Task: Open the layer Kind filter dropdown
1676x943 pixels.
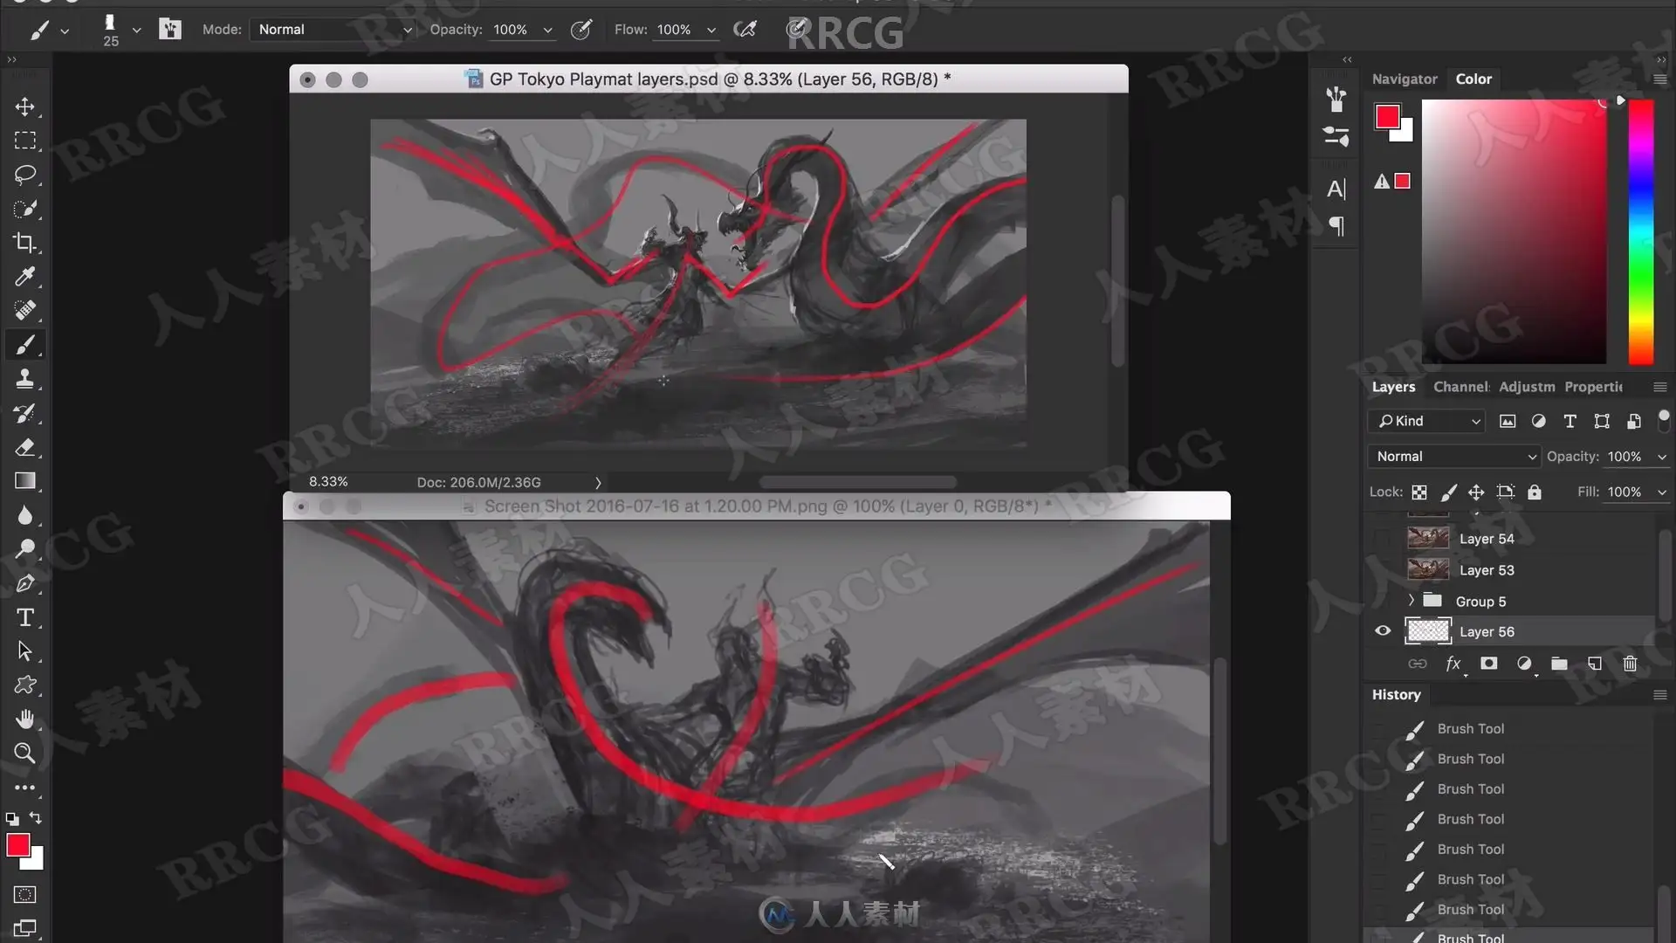Action: pyautogui.click(x=1426, y=421)
